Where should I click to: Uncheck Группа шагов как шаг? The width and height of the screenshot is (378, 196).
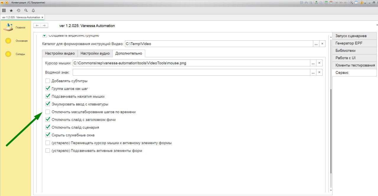[x=48, y=89]
